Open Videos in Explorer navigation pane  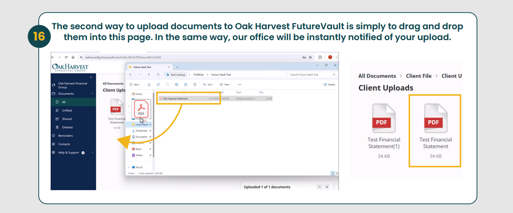click(138, 155)
